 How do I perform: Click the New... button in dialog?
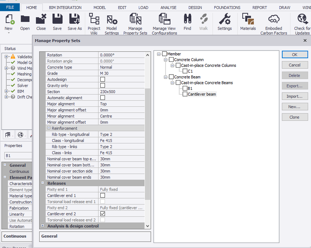click(295, 107)
